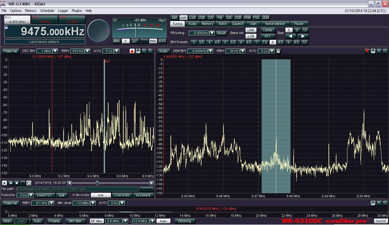The width and height of the screenshot is (389, 225).
Task: Click the red triangle marker icon in the DDC panel
Action: click(x=132, y=51)
